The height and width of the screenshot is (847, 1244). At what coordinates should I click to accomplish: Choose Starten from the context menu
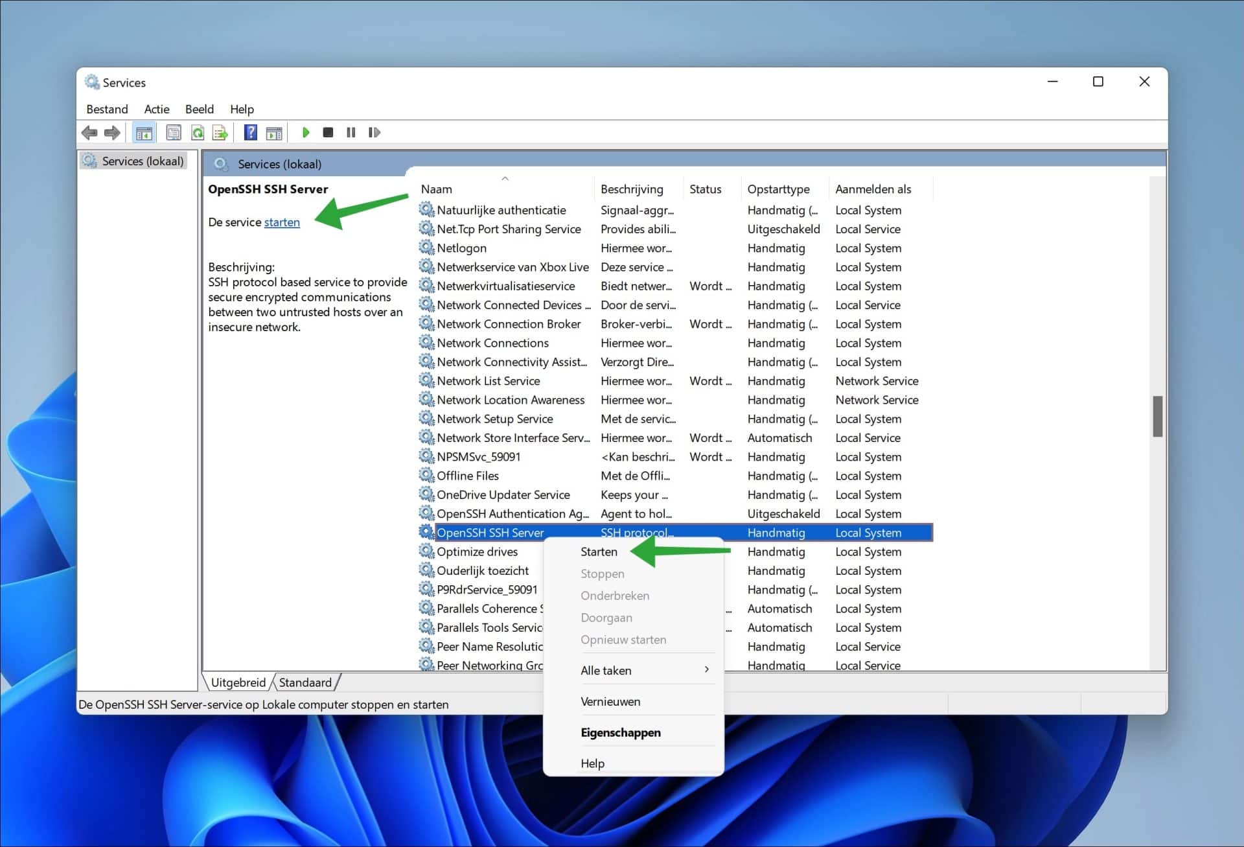(598, 551)
